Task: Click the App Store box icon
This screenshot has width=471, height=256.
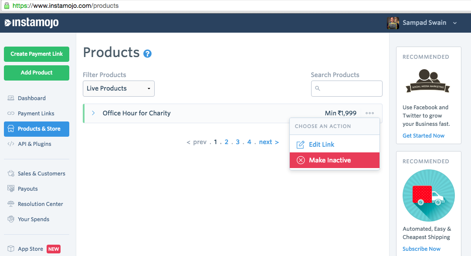Action: [11, 249]
